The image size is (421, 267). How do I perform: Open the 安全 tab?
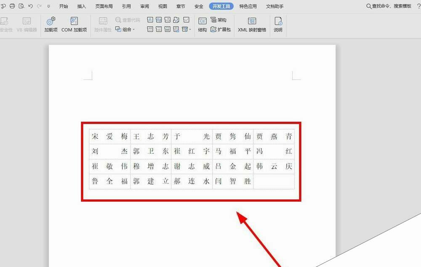[x=199, y=6]
